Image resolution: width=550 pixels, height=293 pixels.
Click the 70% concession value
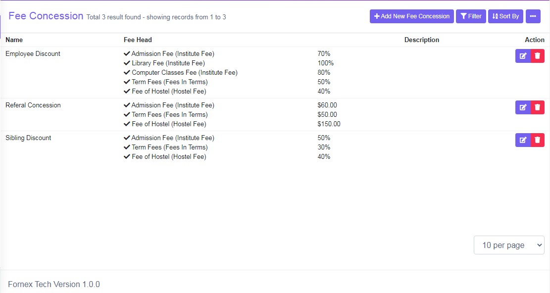tap(324, 53)
